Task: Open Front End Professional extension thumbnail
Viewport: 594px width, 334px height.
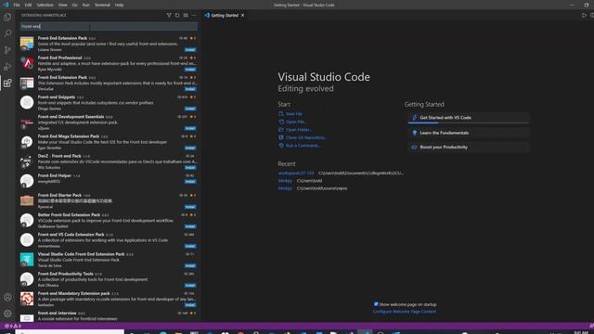Action: (27, 63)
